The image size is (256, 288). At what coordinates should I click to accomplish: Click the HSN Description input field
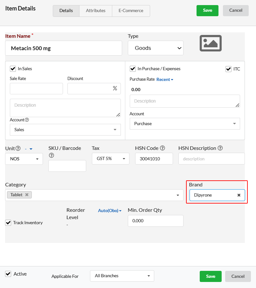coord(211,159)
